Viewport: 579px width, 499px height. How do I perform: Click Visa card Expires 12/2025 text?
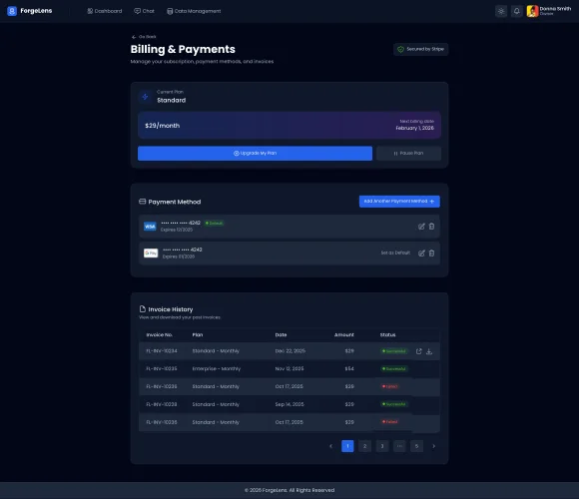[177, 230]
